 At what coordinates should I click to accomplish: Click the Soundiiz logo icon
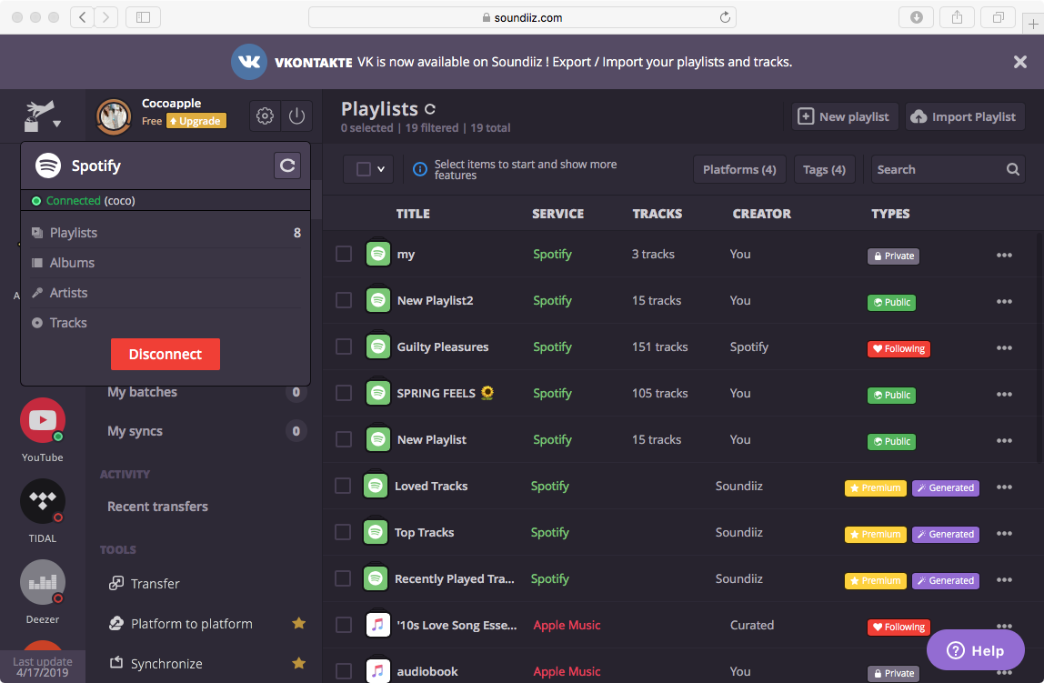click(x=38, y=116)
